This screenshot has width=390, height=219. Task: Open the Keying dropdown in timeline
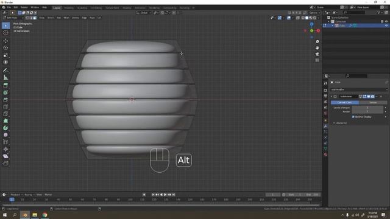click(29, 195)
